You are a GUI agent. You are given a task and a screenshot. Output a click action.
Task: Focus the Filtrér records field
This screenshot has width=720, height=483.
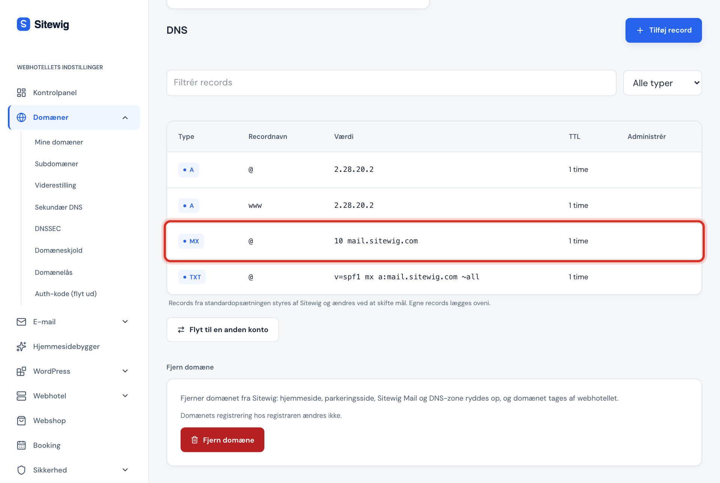(x=391, y=83)
